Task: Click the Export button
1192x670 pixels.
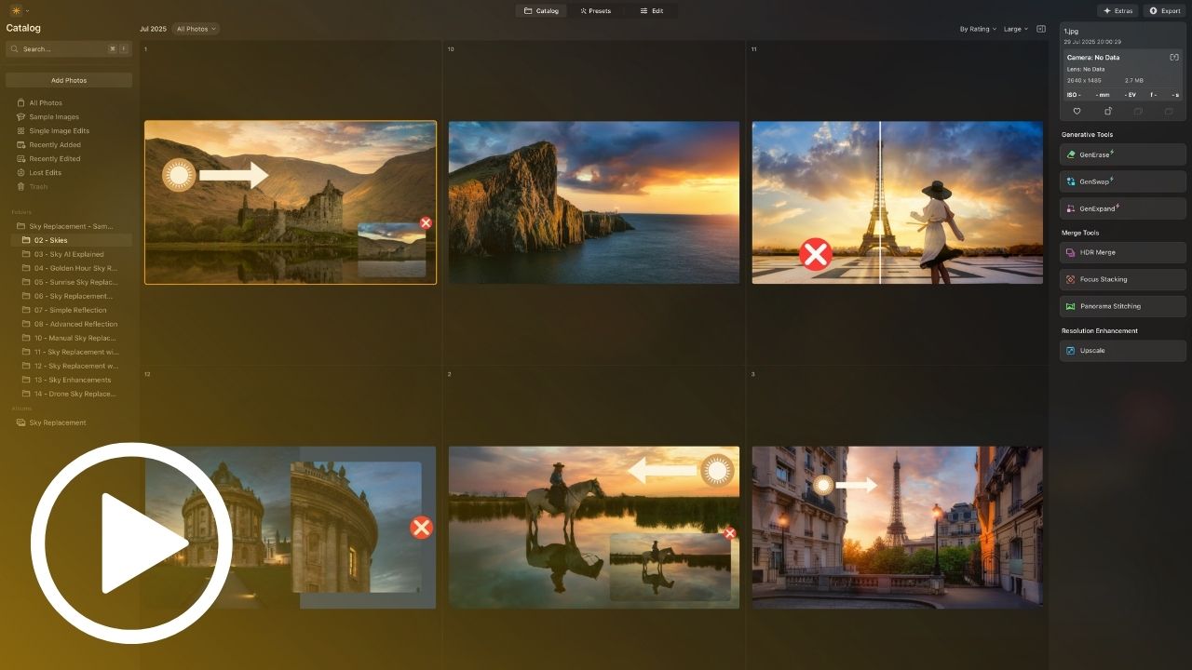Action: click(x=1165, y=11)
